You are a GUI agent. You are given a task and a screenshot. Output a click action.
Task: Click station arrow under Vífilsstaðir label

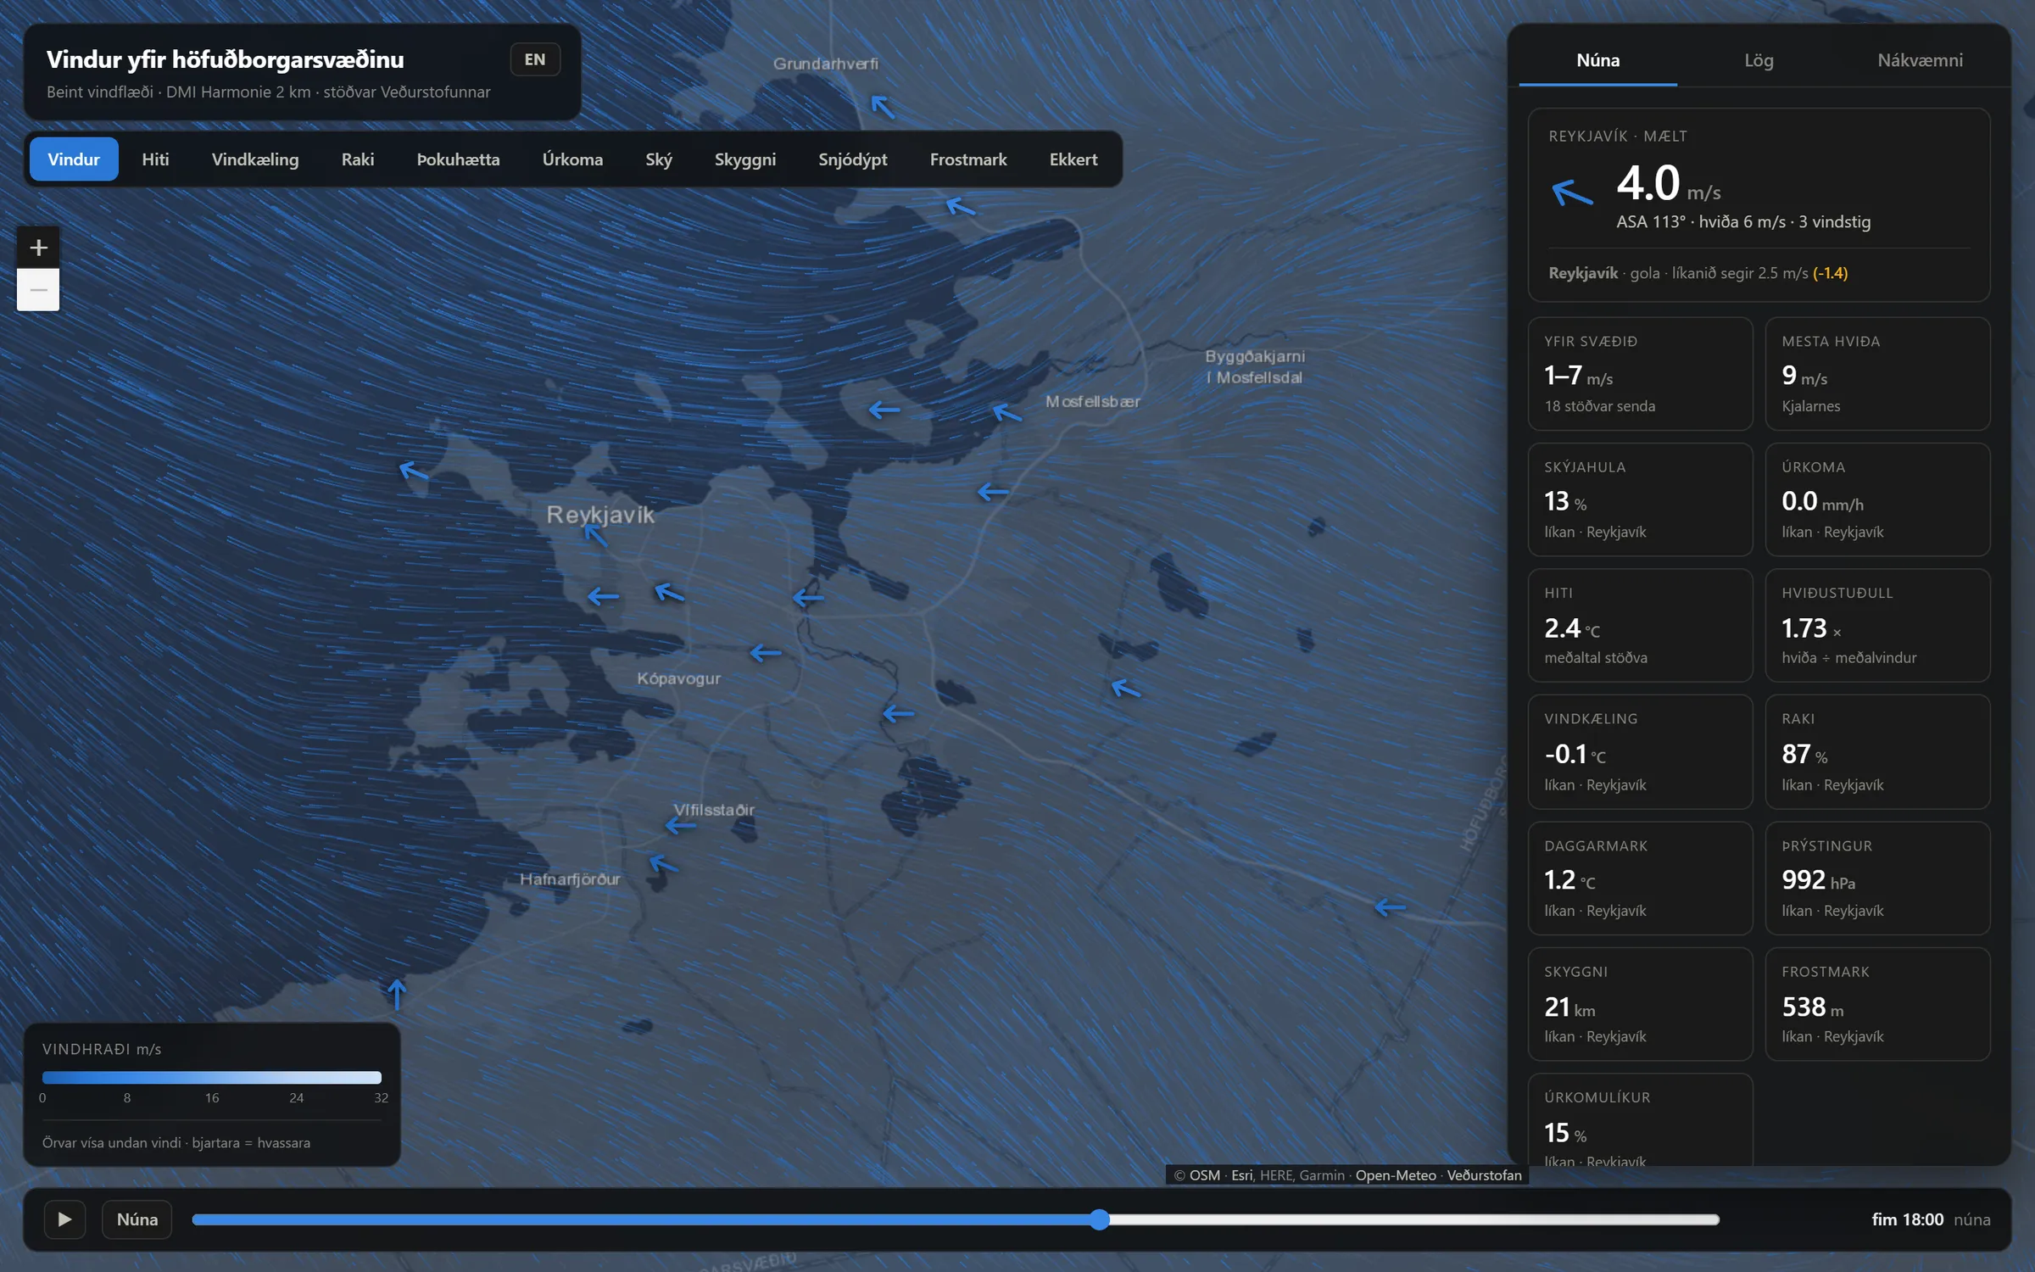pyautogui.click(x=681, y=825)
